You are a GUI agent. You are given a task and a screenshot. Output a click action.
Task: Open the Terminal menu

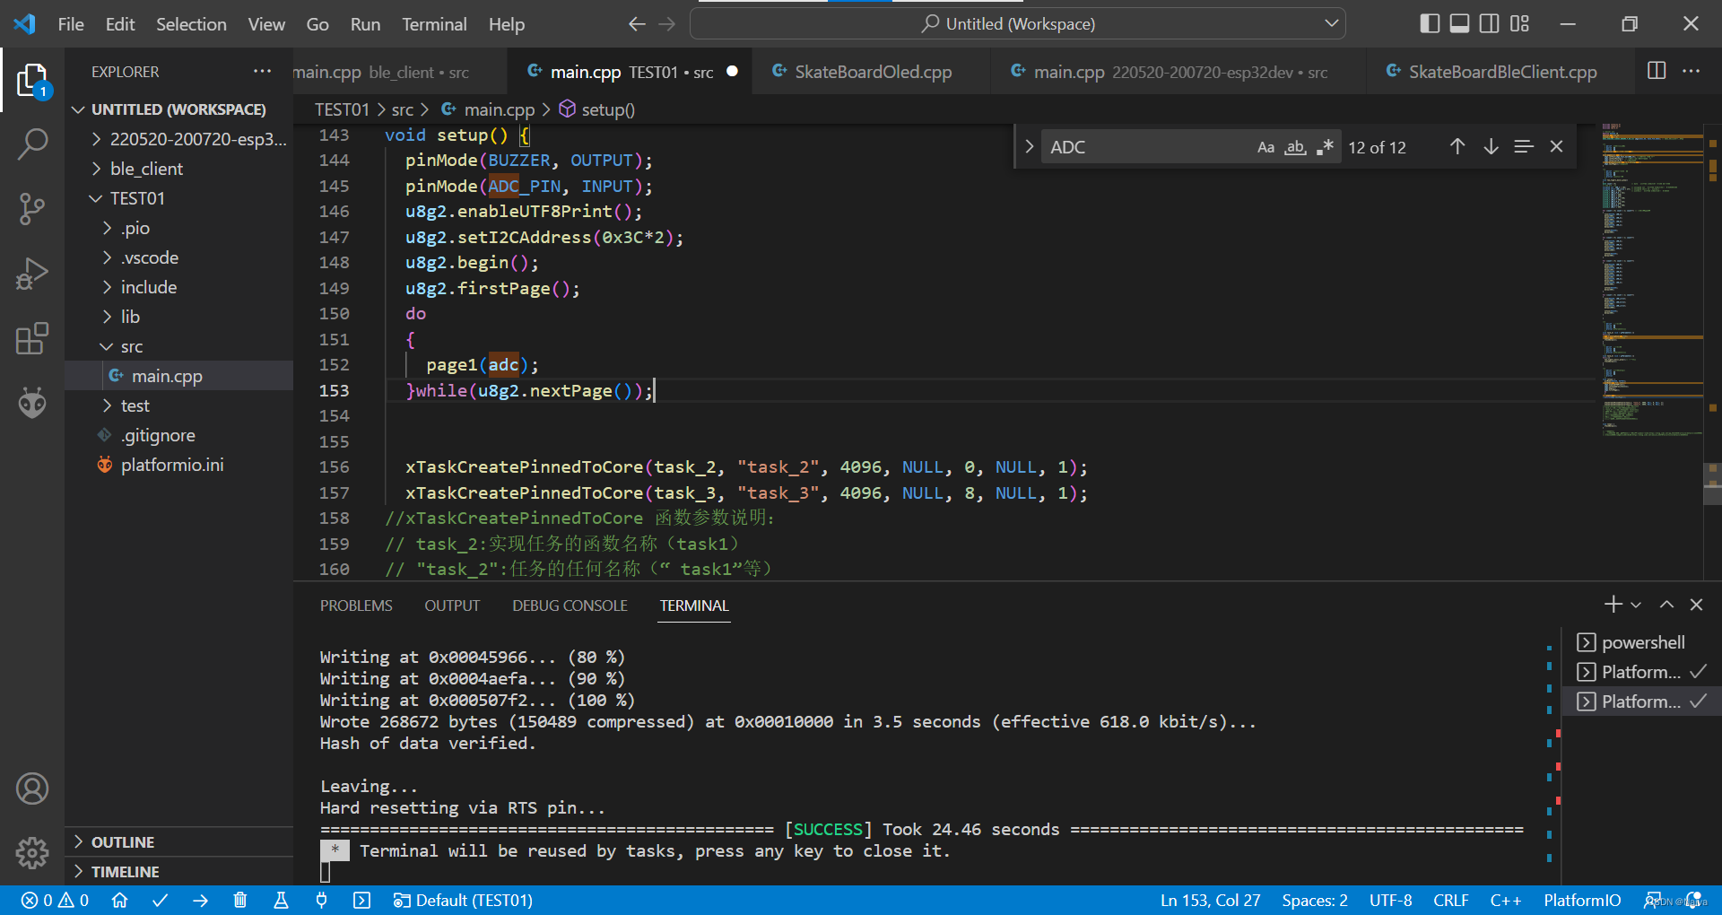tap(434, 24)
